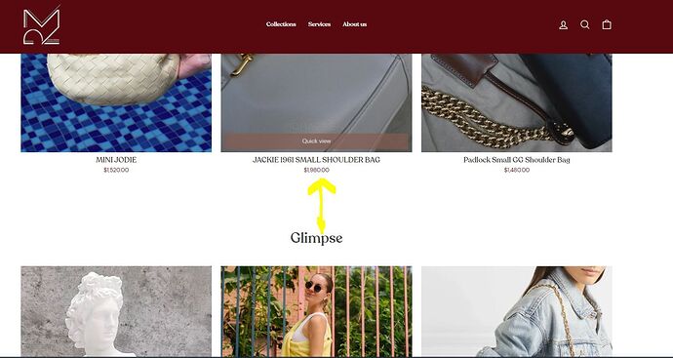Open the MINI JODIE product title
This screenshot has width=673, height=358.
tap(116, 160)
